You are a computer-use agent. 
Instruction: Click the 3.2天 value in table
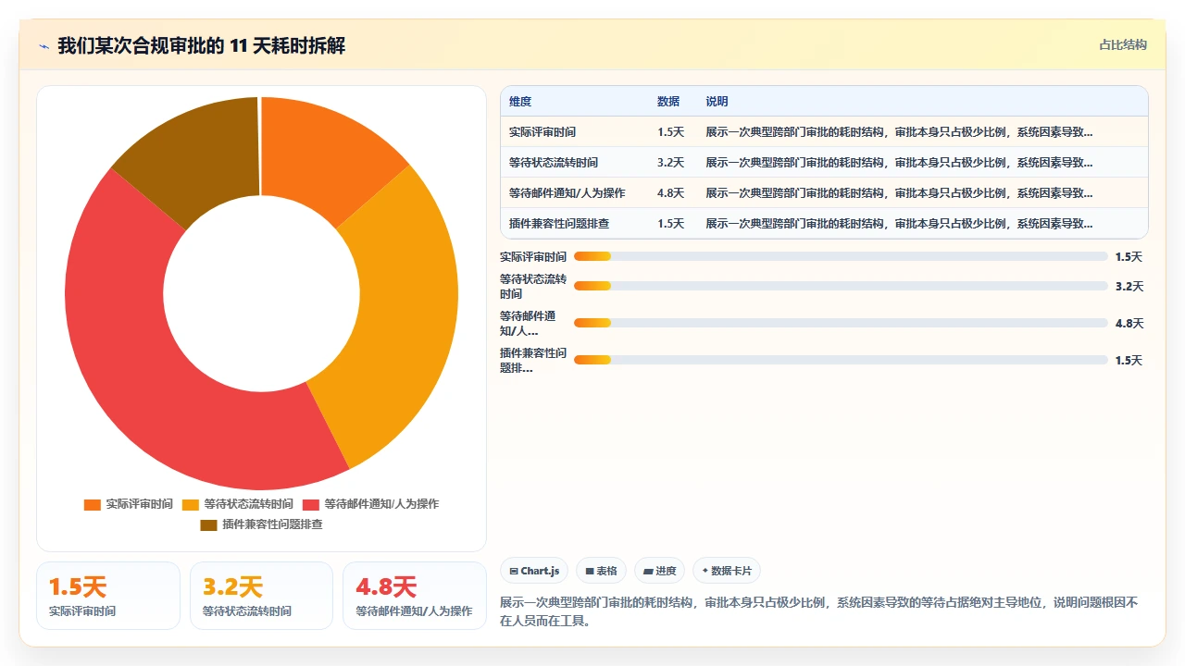tap(671, 163)
